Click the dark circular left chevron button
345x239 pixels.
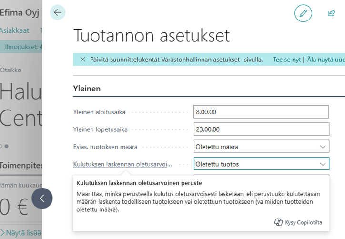(x=42, y=198)
